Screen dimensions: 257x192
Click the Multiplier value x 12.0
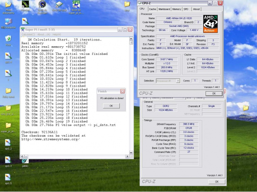click(167, 63)
